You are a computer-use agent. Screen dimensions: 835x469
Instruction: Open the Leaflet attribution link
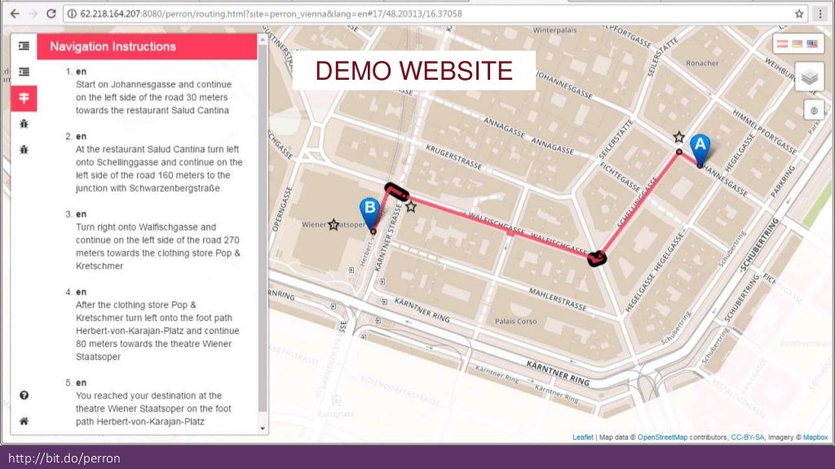(582, 437)
